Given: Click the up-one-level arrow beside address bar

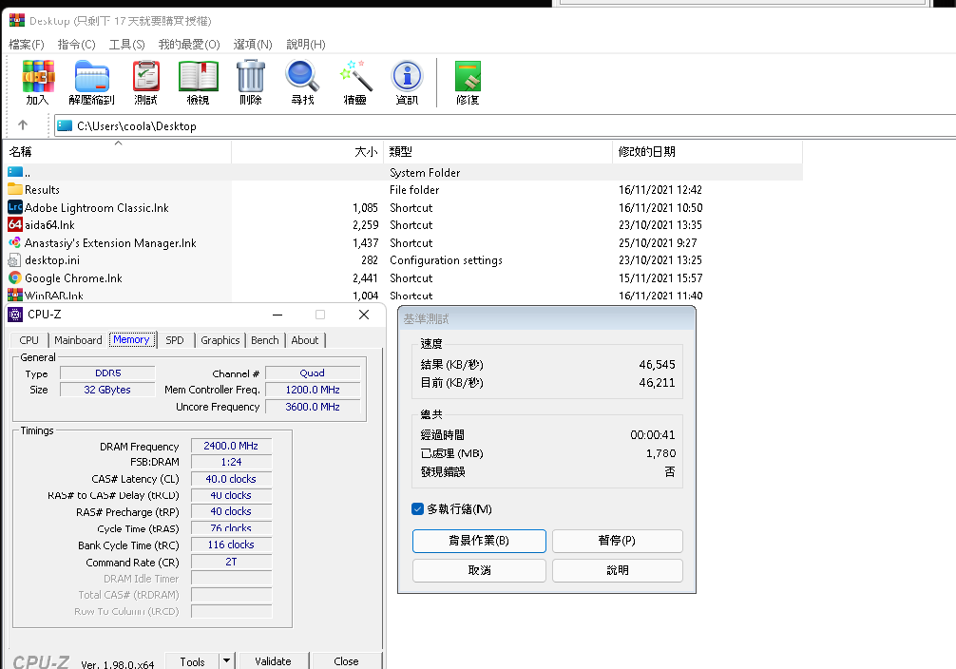Looking at the screenshot, I should pos(23,125).
